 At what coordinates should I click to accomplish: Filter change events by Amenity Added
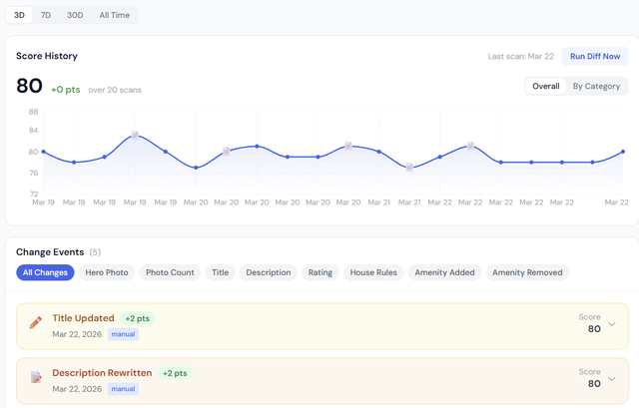444,272
